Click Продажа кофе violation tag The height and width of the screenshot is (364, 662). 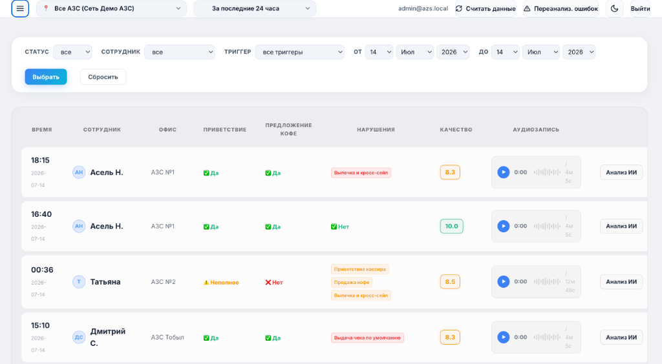coord(352,282)
